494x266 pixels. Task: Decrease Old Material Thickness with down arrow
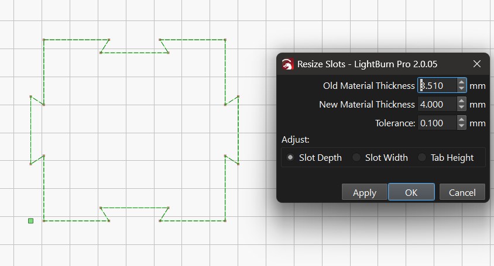461,89
